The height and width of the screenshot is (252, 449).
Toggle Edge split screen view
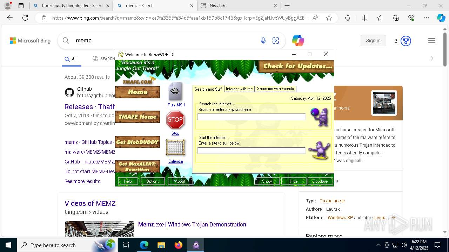pos(364,18)
